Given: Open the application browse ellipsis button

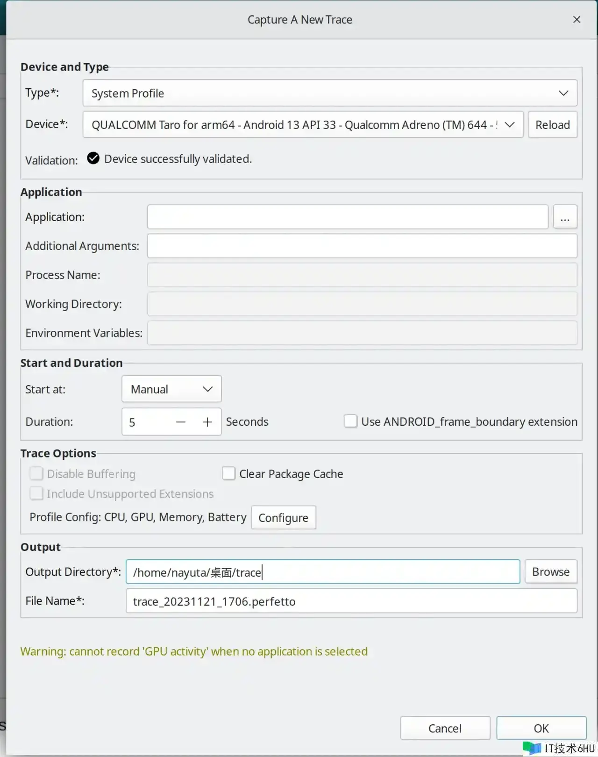Looking at the screenshot, I should [x=565, y=217].
